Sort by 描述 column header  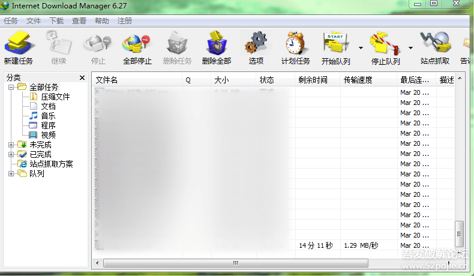click(x=445, y=80)
